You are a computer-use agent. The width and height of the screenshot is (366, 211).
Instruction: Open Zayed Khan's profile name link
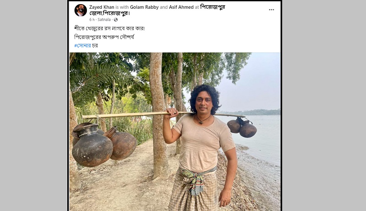point(102,7)
